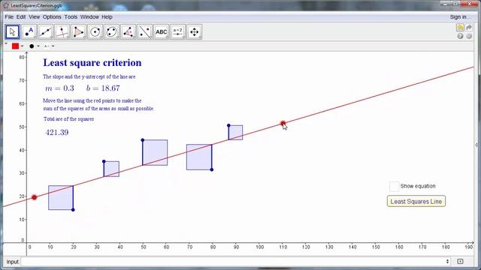Open the Window menu
This screenshot has width=481, height=270.
point(89,16)
